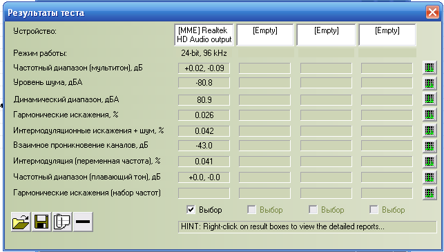Click the 0.041 result value
This screenshot has width=444, height=252.
(x=204, y=162)
